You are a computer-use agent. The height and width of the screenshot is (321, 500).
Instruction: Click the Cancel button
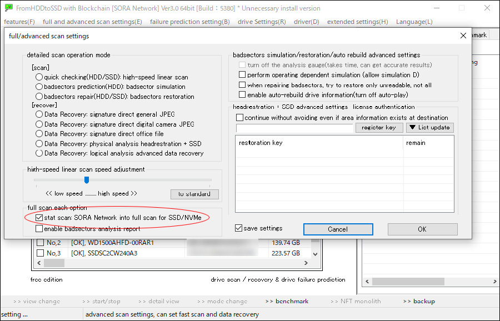[x=337, y=229]
